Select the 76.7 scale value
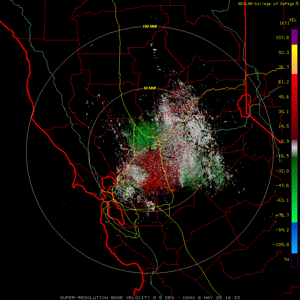The height and width of the screenshot is (300, 300). (284, 67)
